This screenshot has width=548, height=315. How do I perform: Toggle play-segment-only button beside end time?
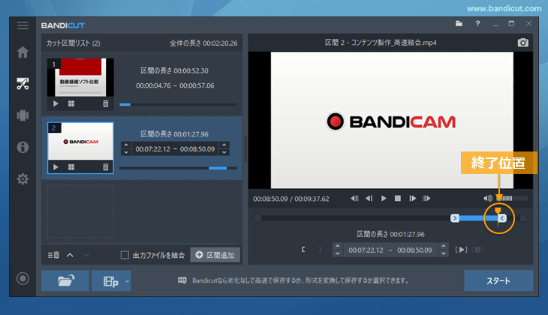click(462, 250)
